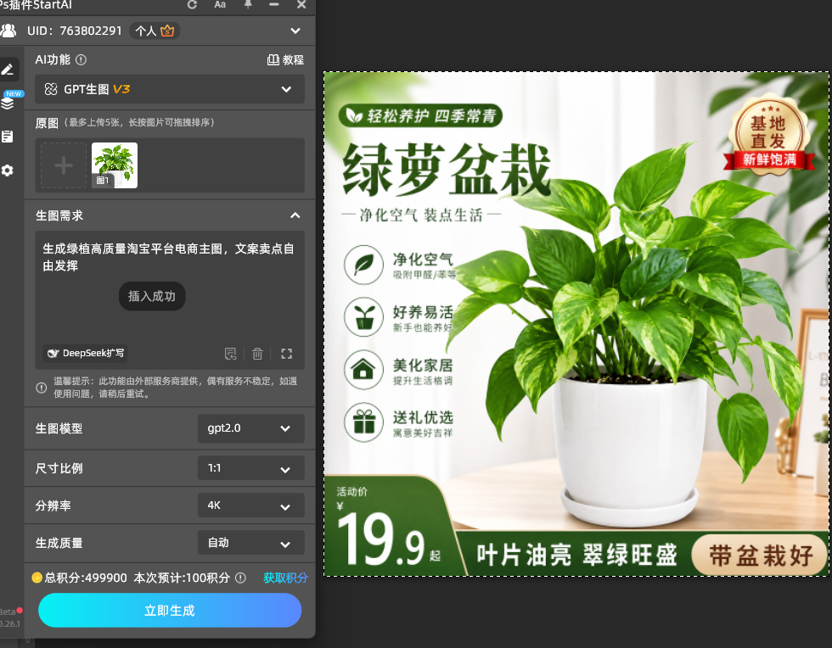This screenshot has width=832, height=648.
Task: Open the settings gear in the sidebar
Action: point(8,170)
